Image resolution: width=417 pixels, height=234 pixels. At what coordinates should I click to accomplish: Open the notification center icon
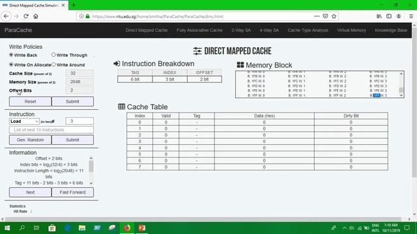(x=407, y=228)
